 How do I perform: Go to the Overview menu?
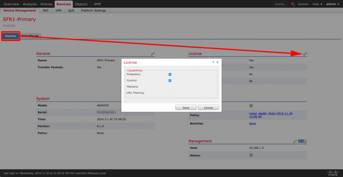pyautogui.click(x=11, y=4)
